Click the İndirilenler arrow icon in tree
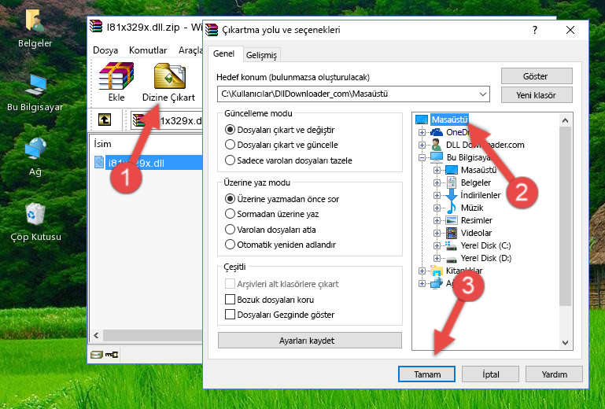605x409 pixels. 451,195
